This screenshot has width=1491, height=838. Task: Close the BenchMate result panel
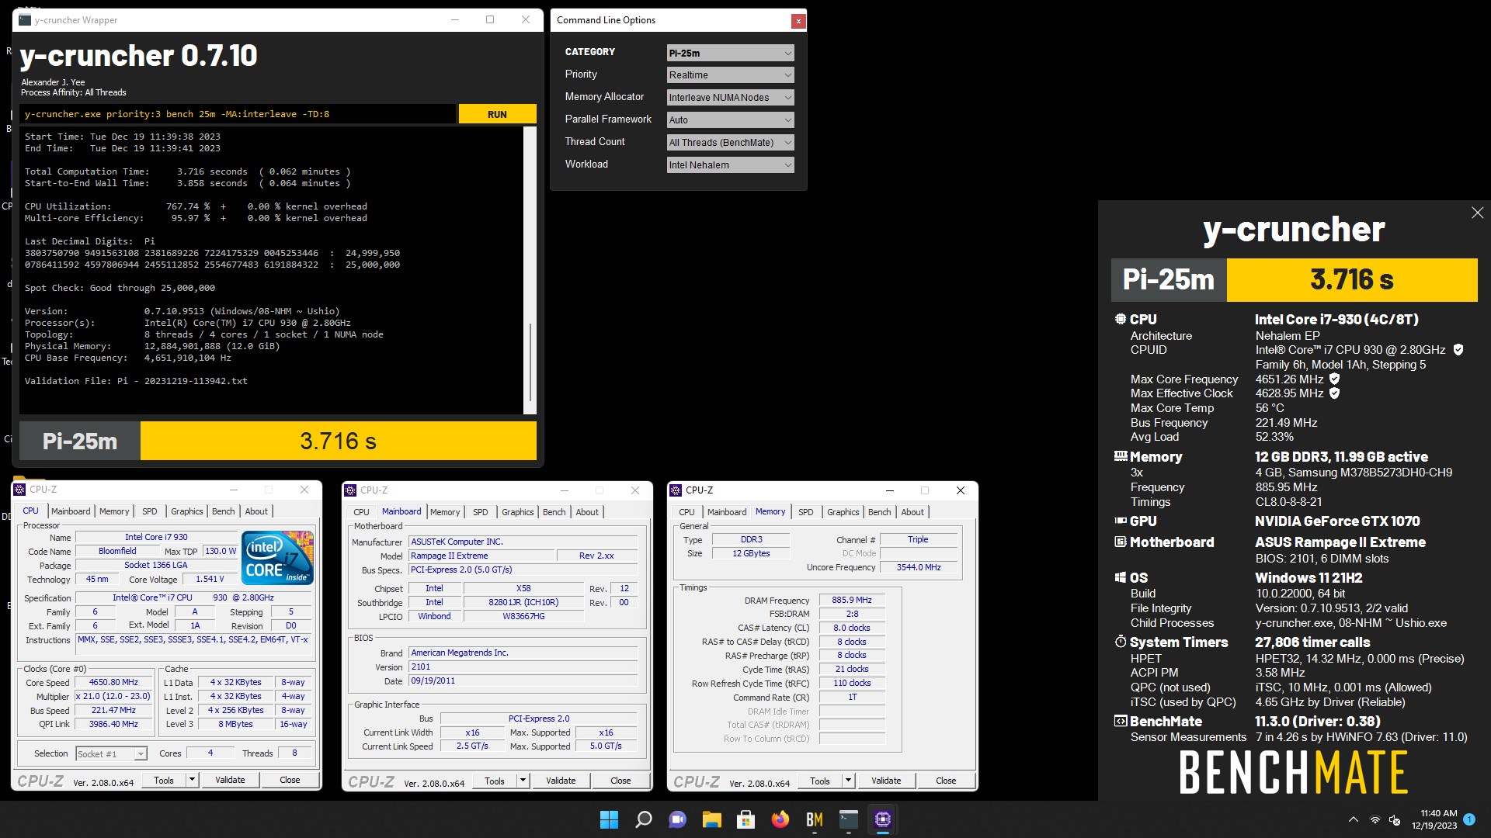coord(1477,213)
